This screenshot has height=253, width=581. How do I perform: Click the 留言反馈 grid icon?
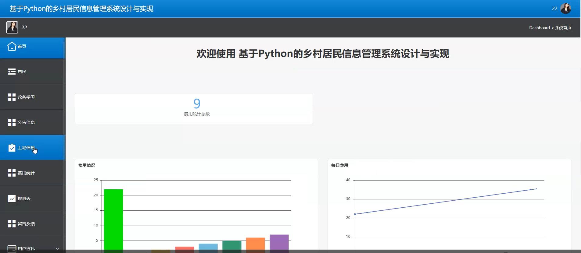[x=12, y=224]
